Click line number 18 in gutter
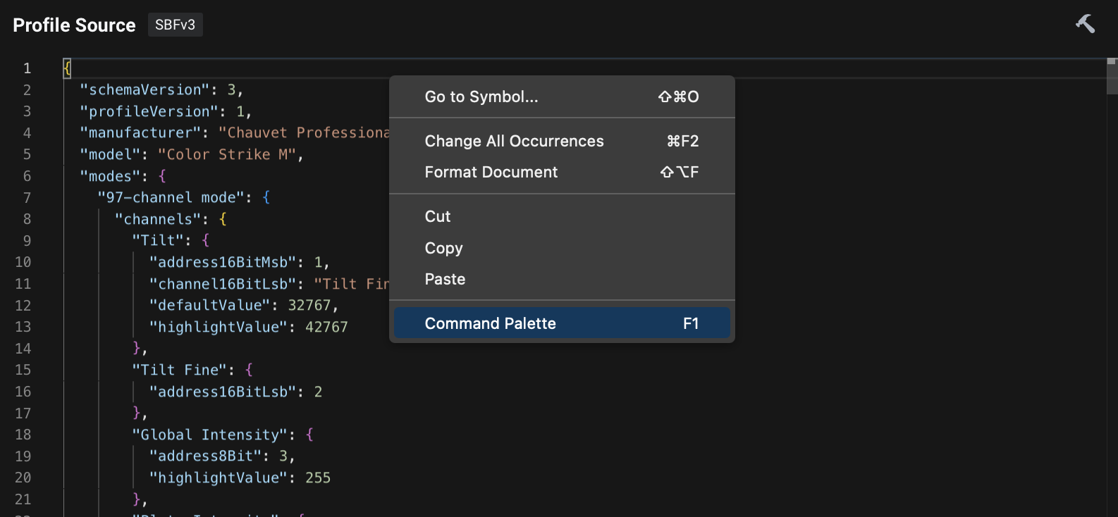This screenshot has height=517, width=1118. tap(23, 435)
